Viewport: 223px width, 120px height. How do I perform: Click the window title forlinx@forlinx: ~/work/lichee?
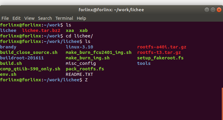[x=111, y=10]
